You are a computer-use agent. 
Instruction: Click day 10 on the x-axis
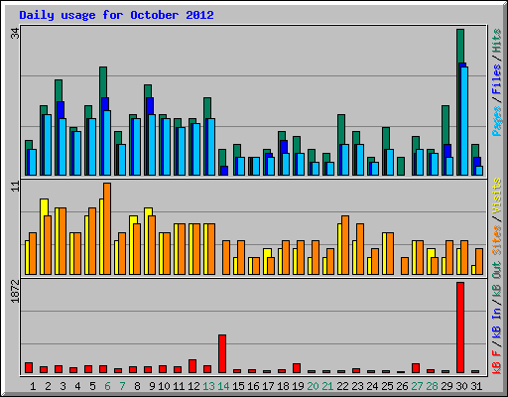164,386
